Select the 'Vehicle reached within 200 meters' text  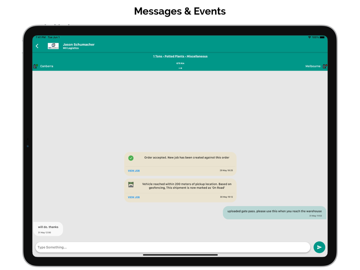pos(186,186)
